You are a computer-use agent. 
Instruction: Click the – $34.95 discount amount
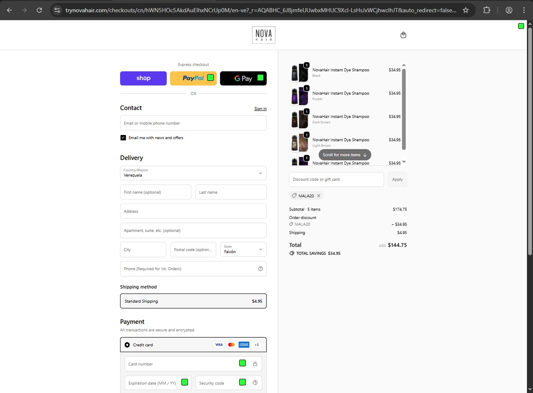pyautogui.click(x=399, y=224)
